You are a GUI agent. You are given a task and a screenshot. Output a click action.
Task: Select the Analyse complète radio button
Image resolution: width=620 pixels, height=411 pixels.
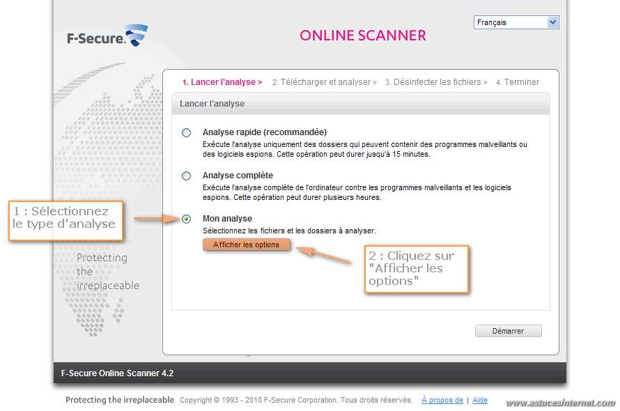(186, 176)
